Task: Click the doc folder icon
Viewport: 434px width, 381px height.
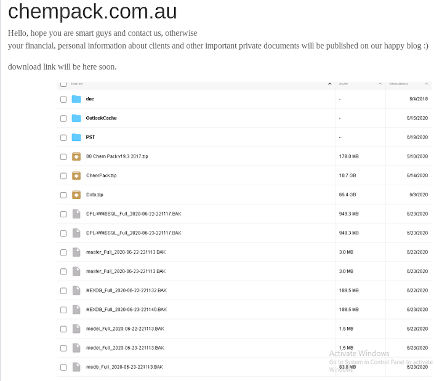Action: point(76,99)
